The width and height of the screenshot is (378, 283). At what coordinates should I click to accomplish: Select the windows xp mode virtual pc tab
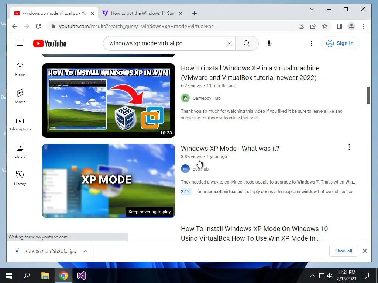click(54, 13)
